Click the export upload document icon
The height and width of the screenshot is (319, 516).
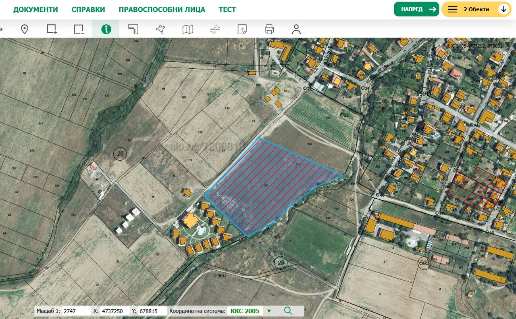(242, 29)
